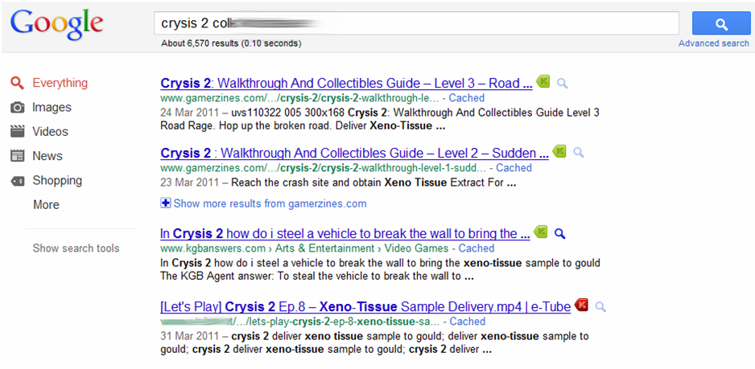Open Advanced search link
Image resolution: width=755 pixels, height=369 pixels.
714,43
